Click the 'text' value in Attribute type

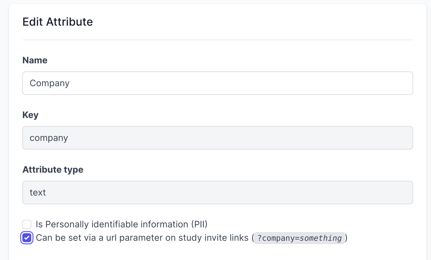coord(38,192)
